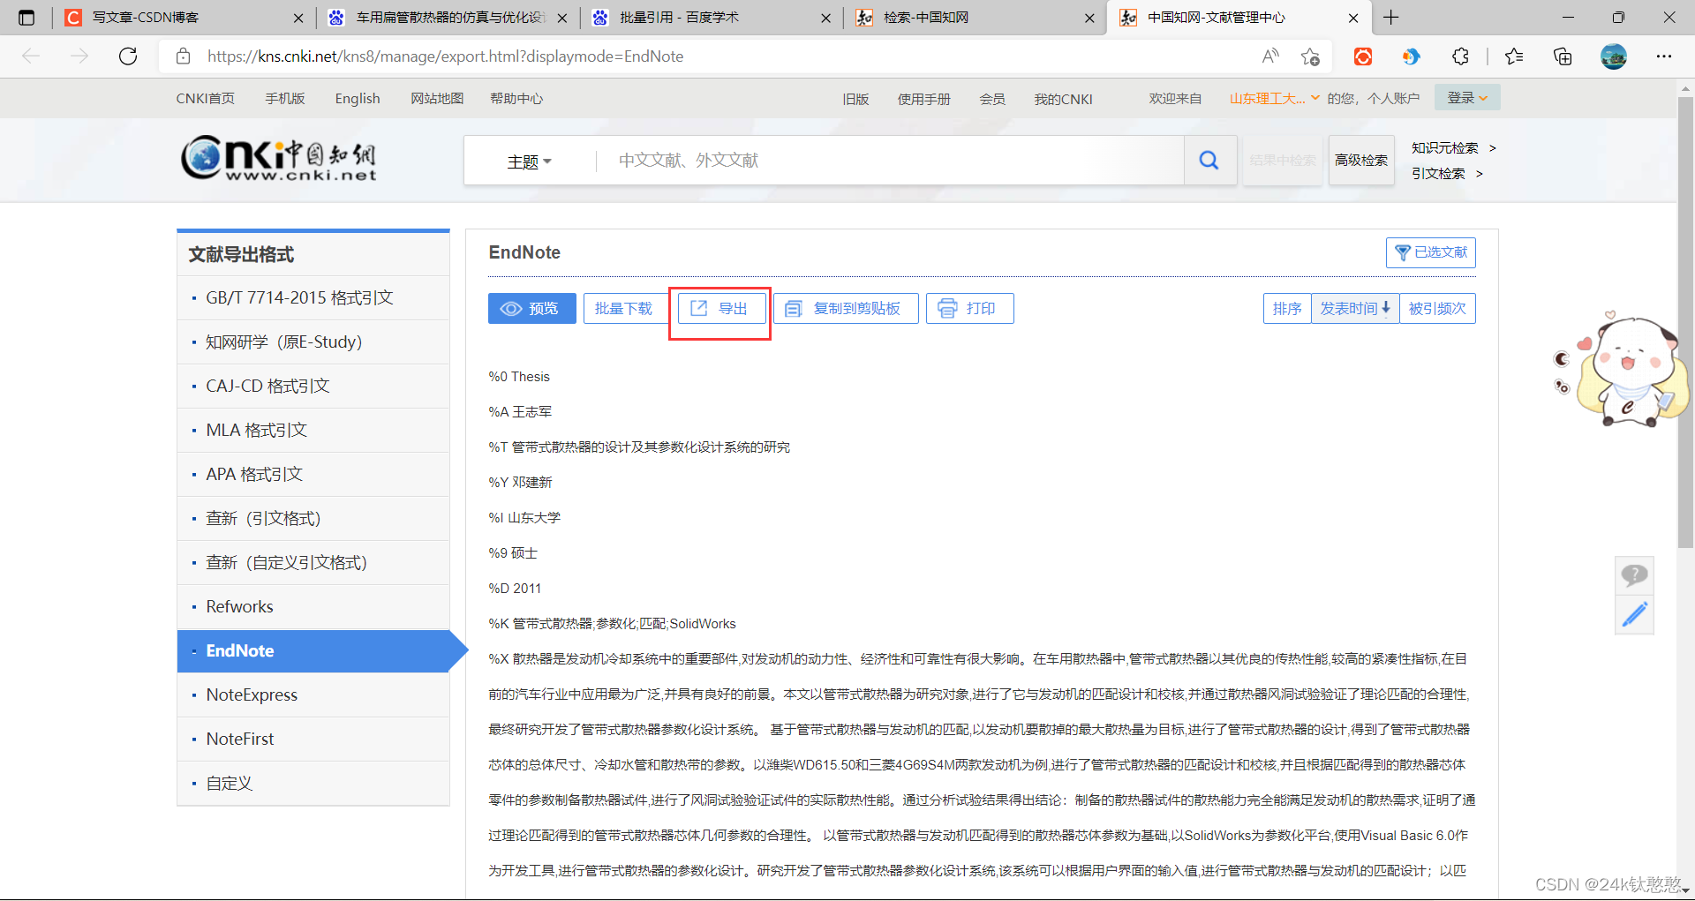Click the site lock icon in address bar

(183, 56)
